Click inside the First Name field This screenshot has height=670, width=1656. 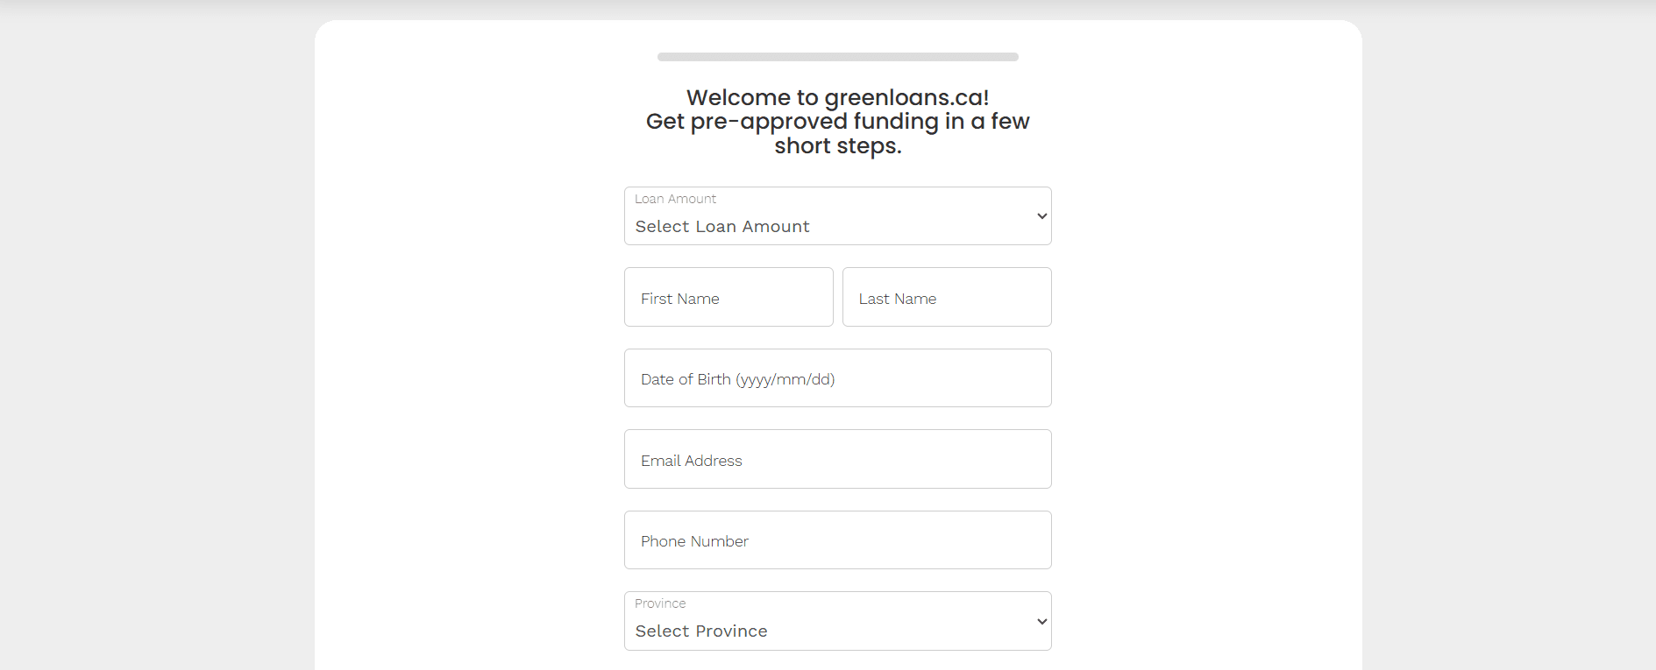click(x=728, y=298)
